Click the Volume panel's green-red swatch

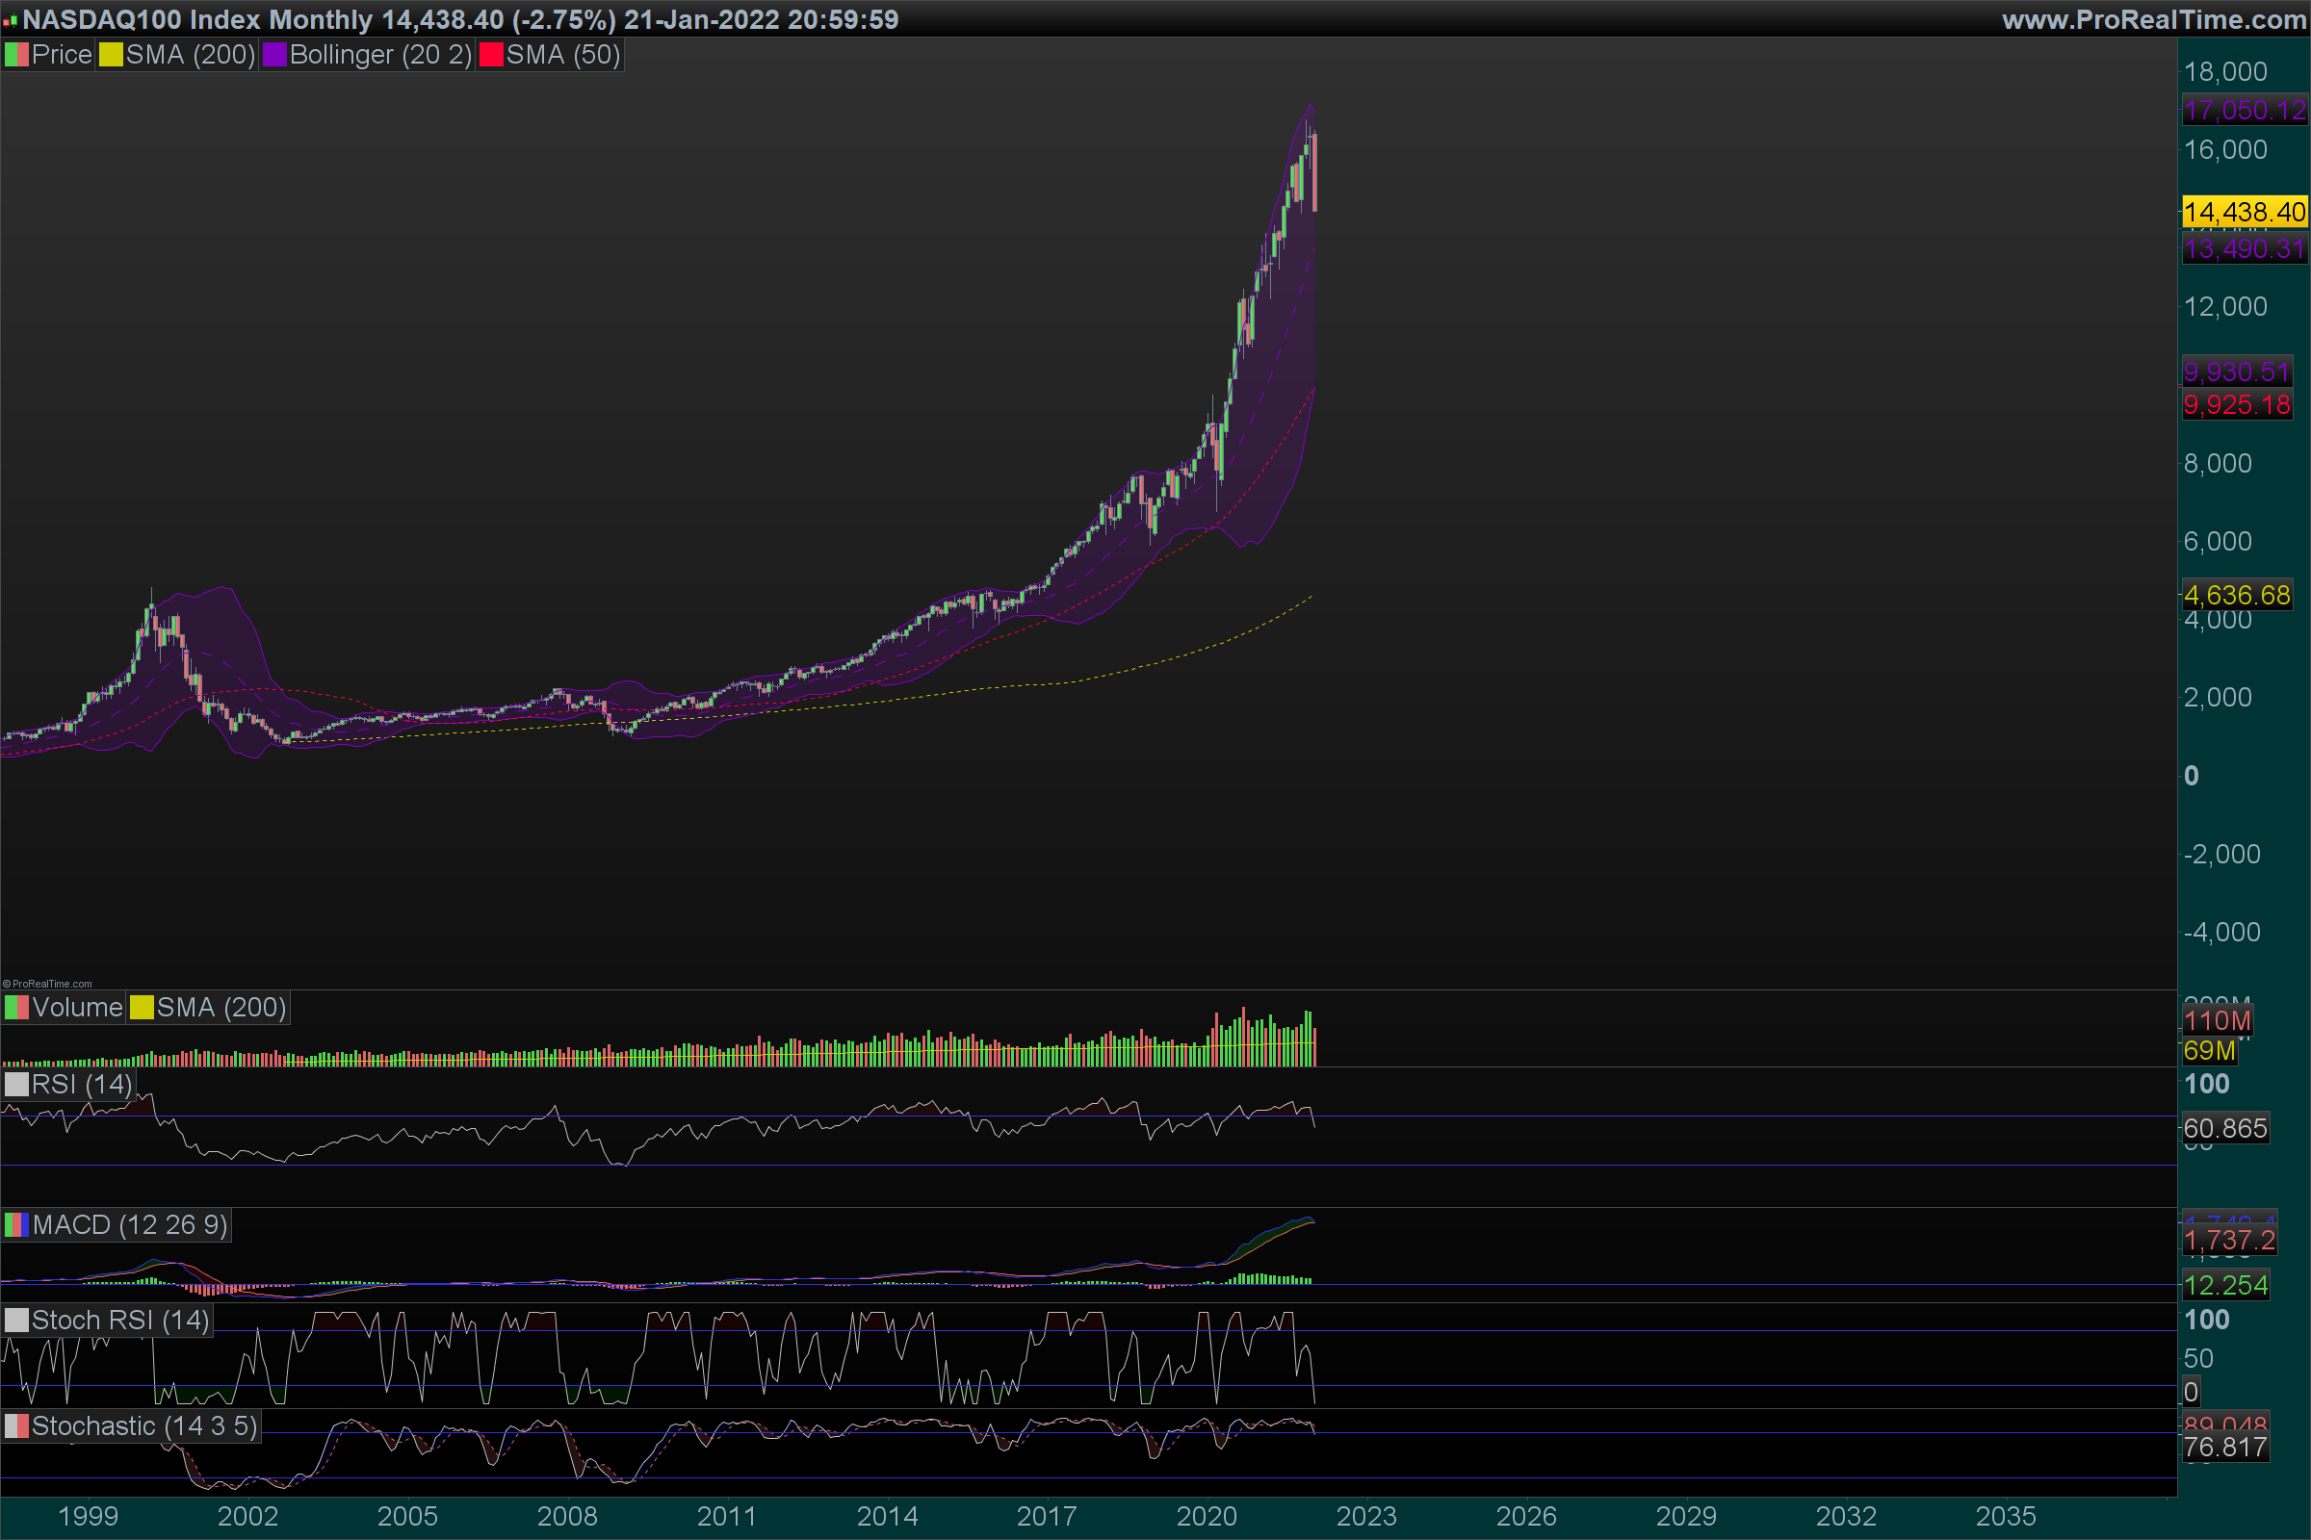[16, 1008]
